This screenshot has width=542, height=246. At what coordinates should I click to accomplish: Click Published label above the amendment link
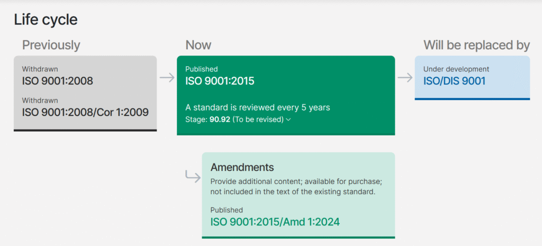227,210
